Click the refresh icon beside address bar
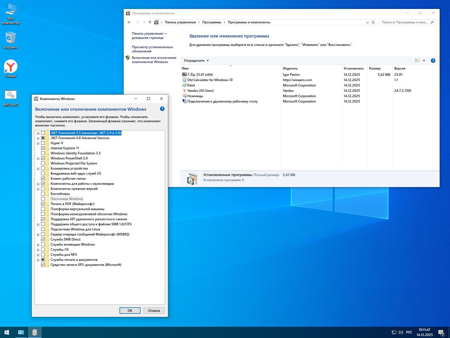 pyautogui.click(x=373, y=22)
